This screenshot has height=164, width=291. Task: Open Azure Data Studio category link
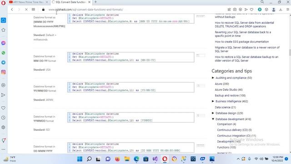[x=229, y=90]
